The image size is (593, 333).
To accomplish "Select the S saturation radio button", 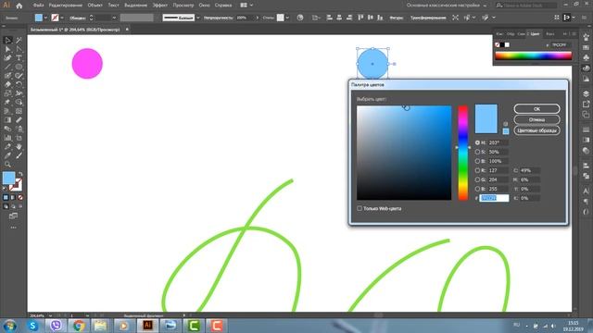I will [x=478, y=152].
